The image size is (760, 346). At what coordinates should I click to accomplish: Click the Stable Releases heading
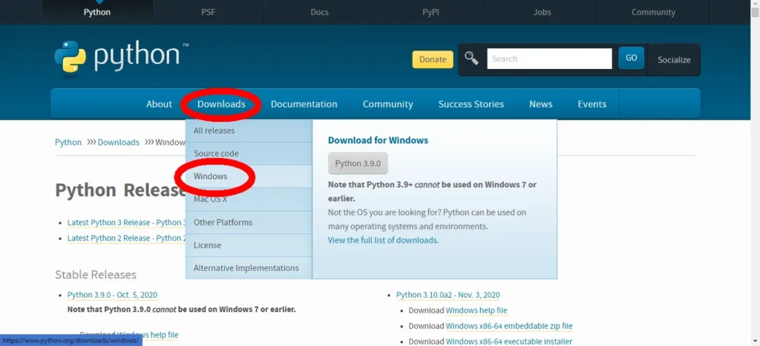[x=96, y=275]
